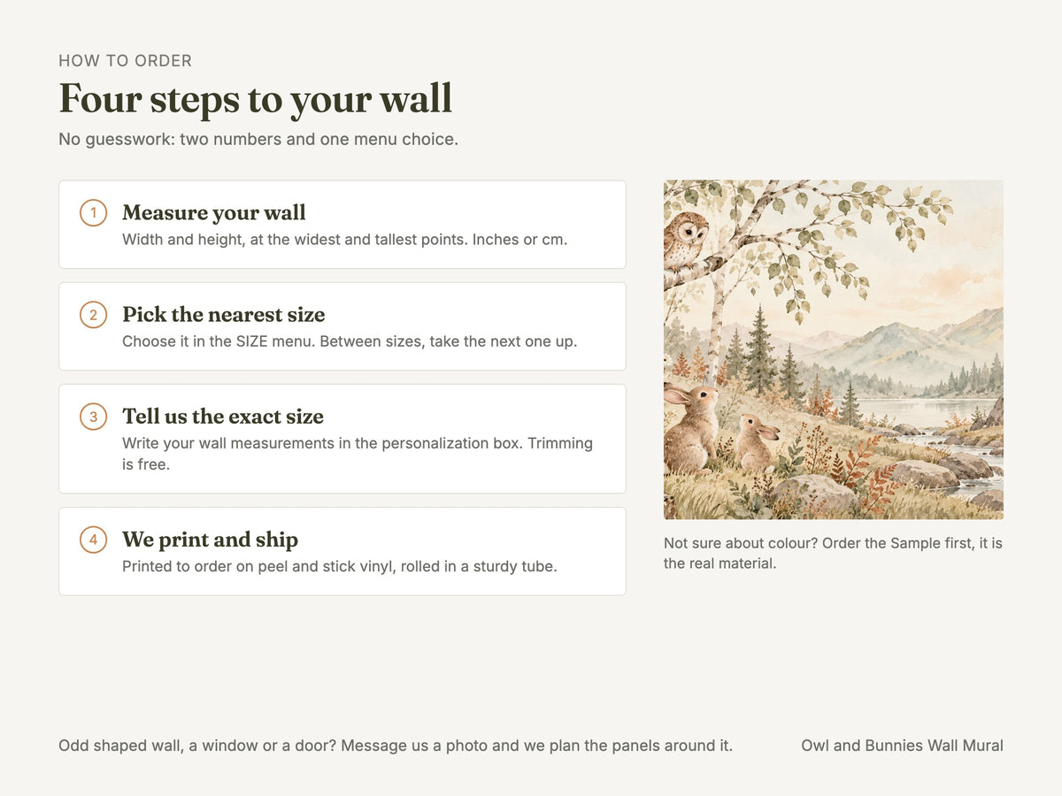
Task: Click the 'Four steps to your wall' title
Action: [256, 98]
